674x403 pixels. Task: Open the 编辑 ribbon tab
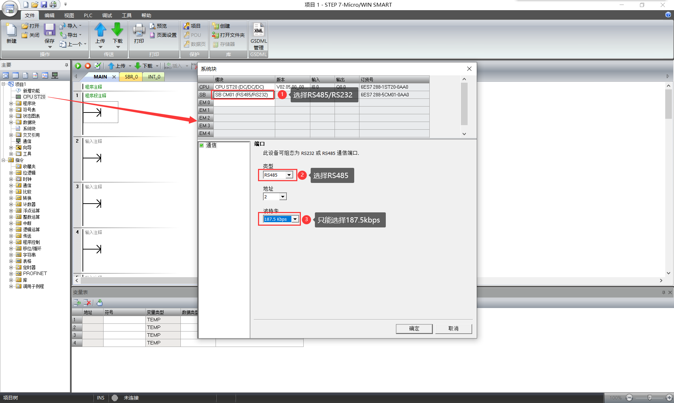[x=49, y=15]
